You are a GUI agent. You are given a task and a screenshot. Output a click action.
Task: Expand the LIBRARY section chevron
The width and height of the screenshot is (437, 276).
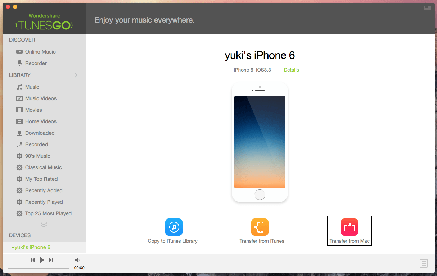(x=76, y=75)
